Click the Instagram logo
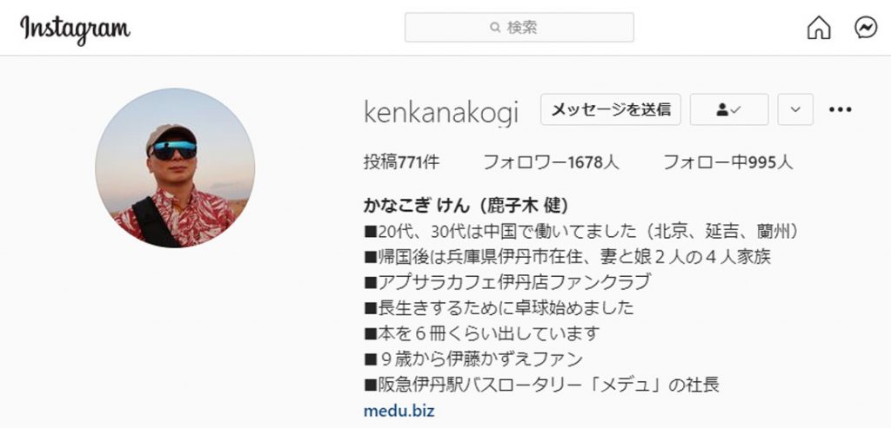Viewport: 891px width, 428px height. pyautogui.click(x=75, y=29)
